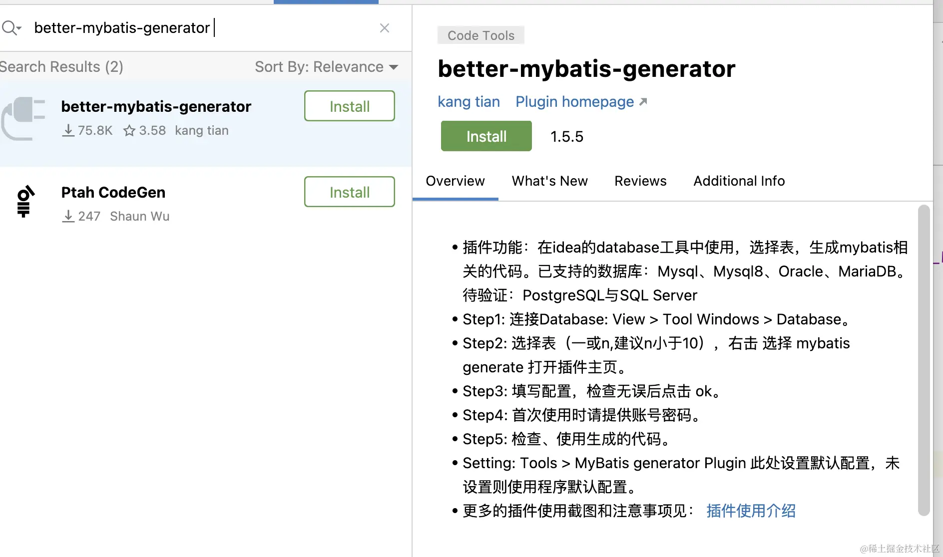Image resolution: width=943 pixels, height=557 pixels.
Task: Install the Ptah CodeGen plugin
Action: tap(349, 192)
